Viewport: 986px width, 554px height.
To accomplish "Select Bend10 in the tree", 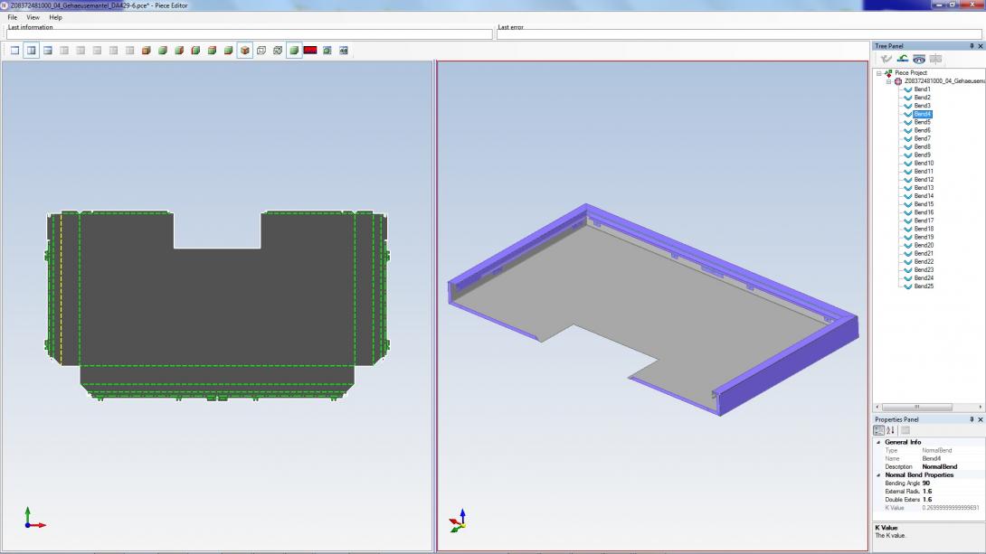I will click(924, 163).
